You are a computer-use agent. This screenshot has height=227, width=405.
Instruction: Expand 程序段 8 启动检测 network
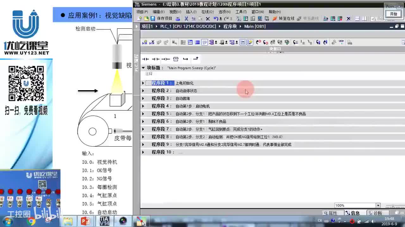(x=143, y=137)
